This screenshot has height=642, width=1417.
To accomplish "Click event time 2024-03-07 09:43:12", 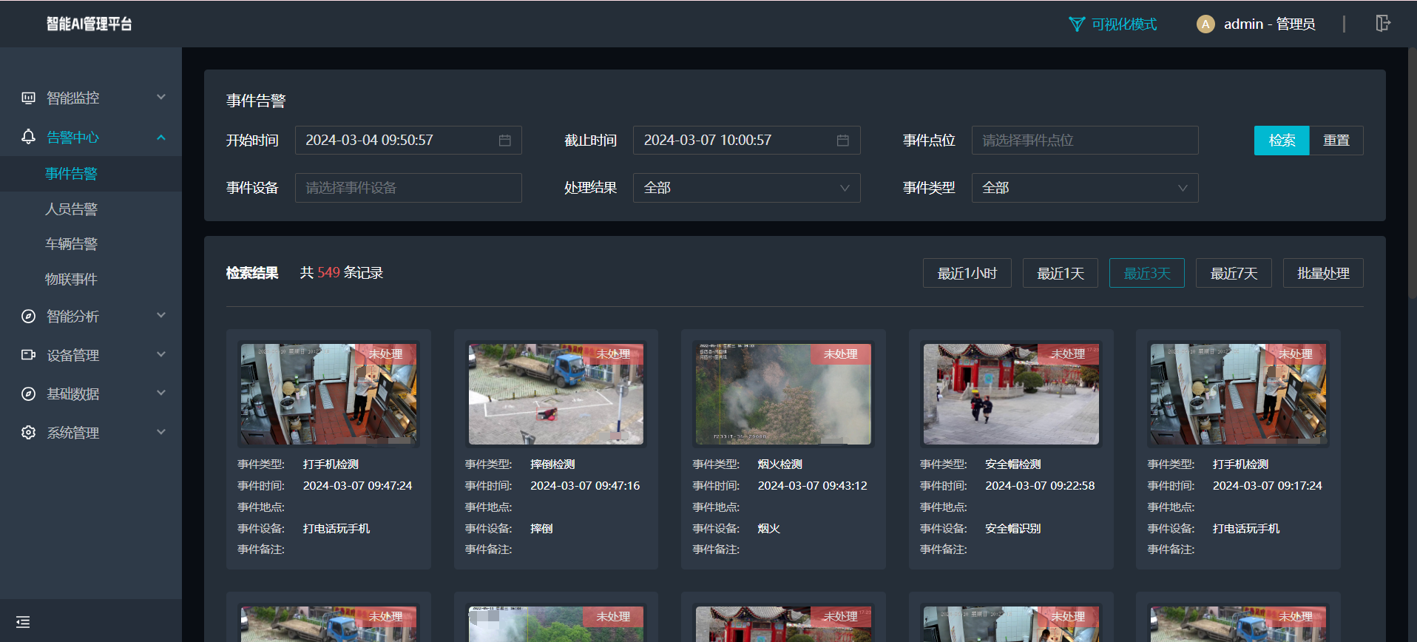I will tap(812, 486).
